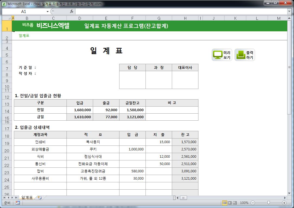Click the 가위, 풀 외 12종 cell

93,179
